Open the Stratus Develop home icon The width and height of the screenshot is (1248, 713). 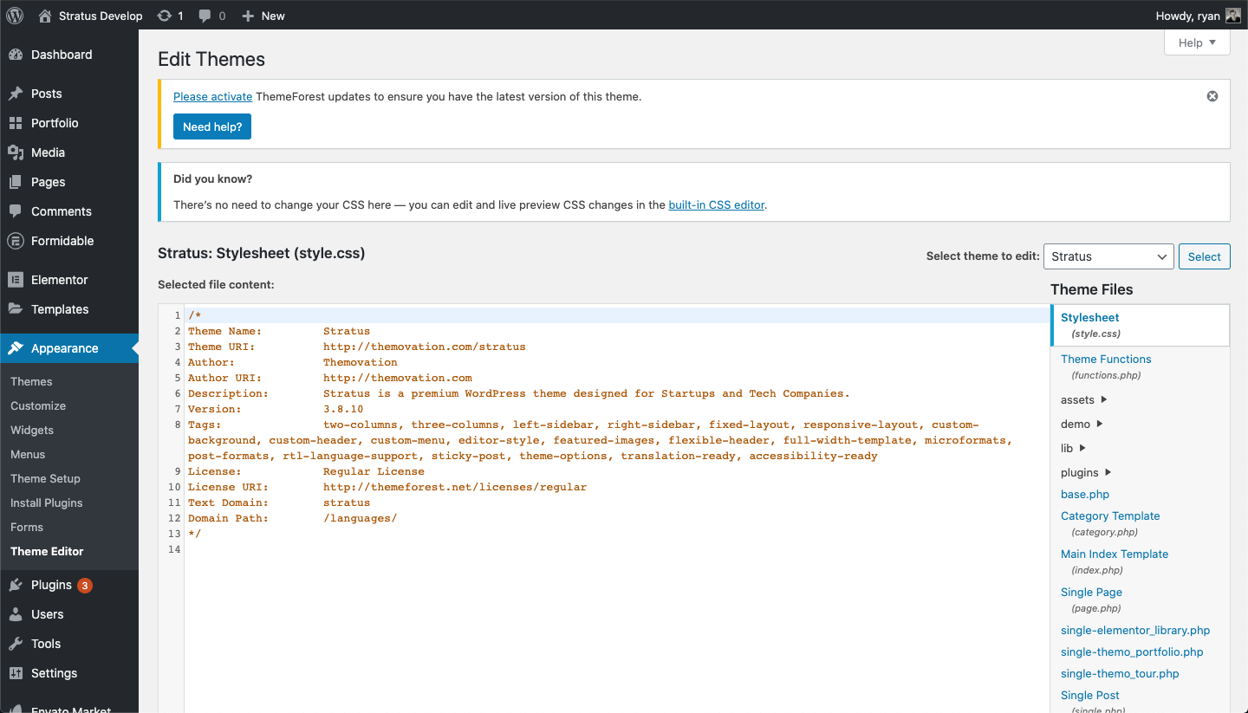45,16
